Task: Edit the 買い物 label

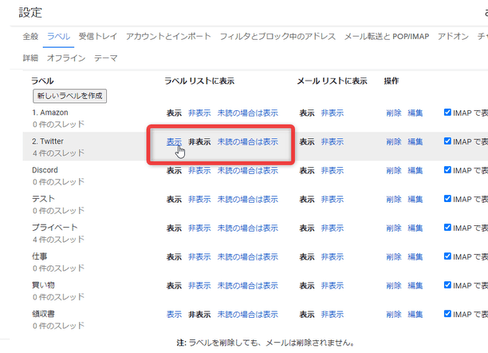Action: pos(415,286)
